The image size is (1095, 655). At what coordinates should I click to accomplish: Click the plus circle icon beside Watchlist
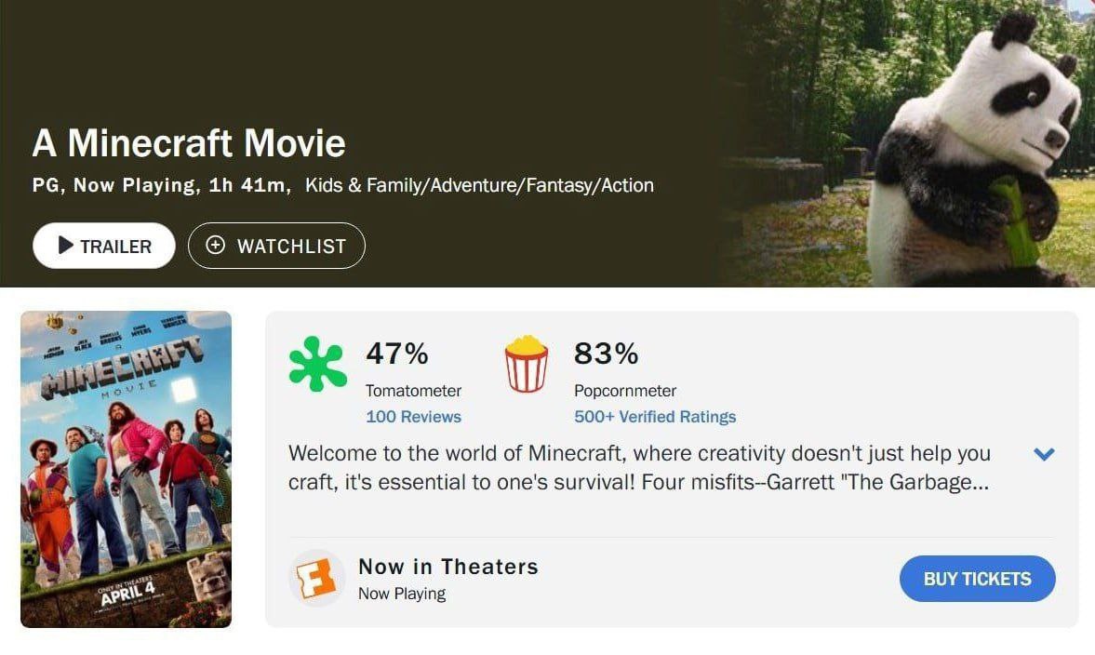point(216,246)
